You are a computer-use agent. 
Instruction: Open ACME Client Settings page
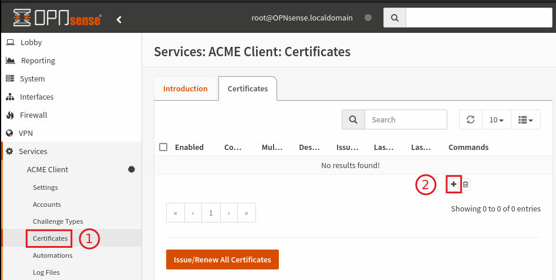45,187
